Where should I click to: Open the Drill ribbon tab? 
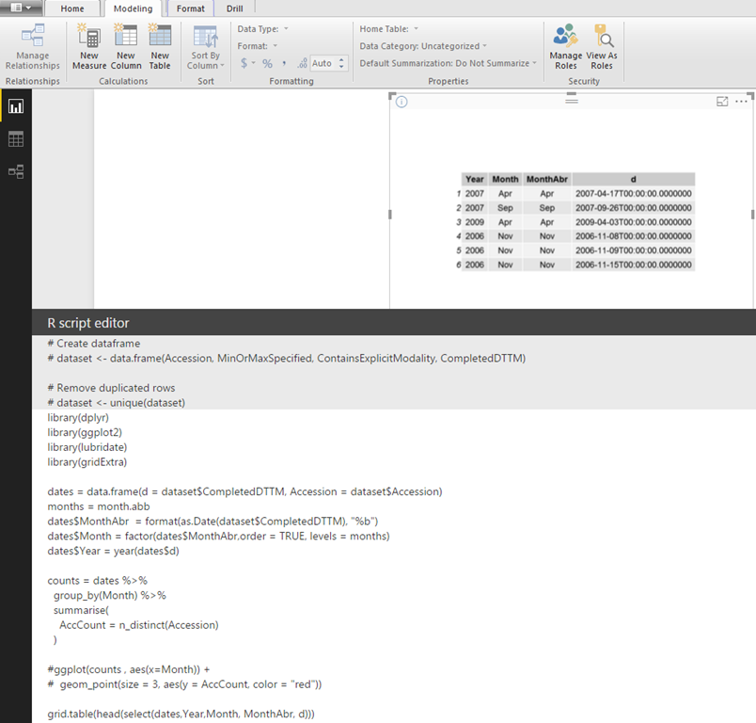point(234,8)
